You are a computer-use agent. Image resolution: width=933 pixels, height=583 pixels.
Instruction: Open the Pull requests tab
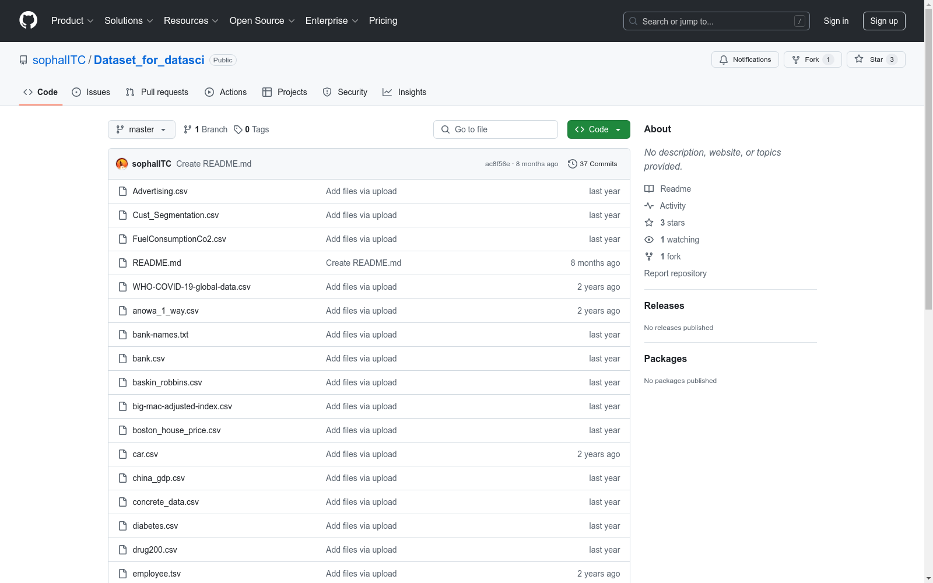[157, 92]
